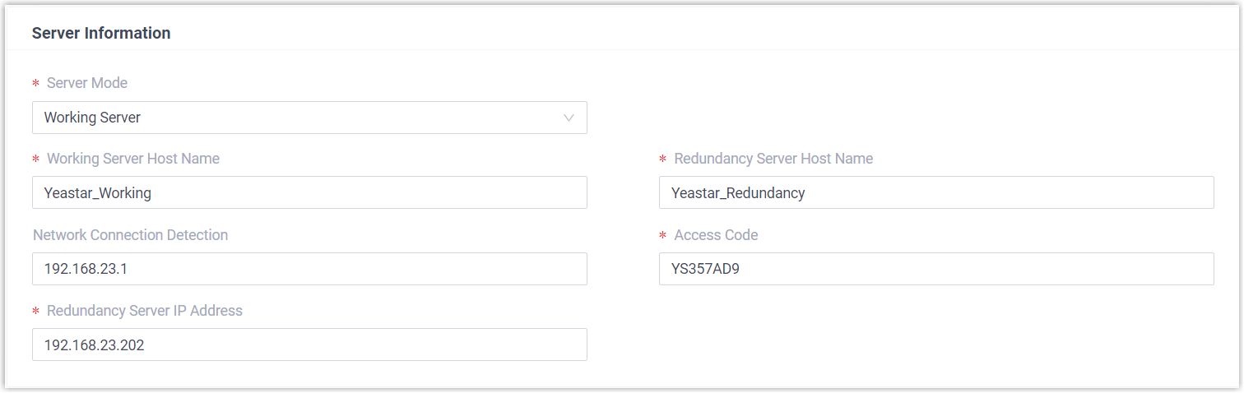The image size is (1244, 393).
Task: Click required asterisk beside Redundancy Server IP Address
Action: click(35, 312)
